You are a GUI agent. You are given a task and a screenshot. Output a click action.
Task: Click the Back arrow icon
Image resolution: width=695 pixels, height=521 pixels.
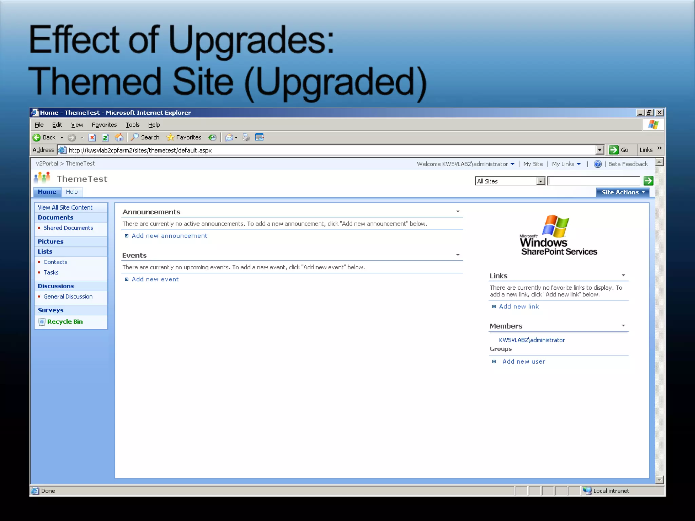click(x=37, y=137)
